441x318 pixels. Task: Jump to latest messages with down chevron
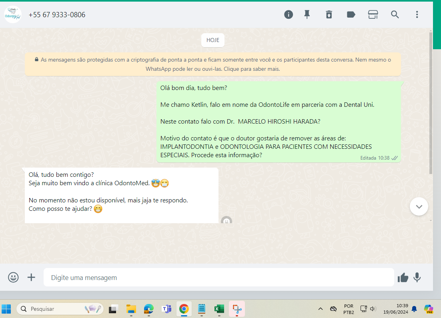pyautogui.click(x=419, y=207)
